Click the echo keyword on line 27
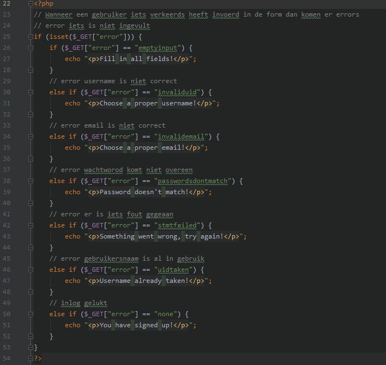Screen dimensions: 386x365 click(x=73, y=59)
